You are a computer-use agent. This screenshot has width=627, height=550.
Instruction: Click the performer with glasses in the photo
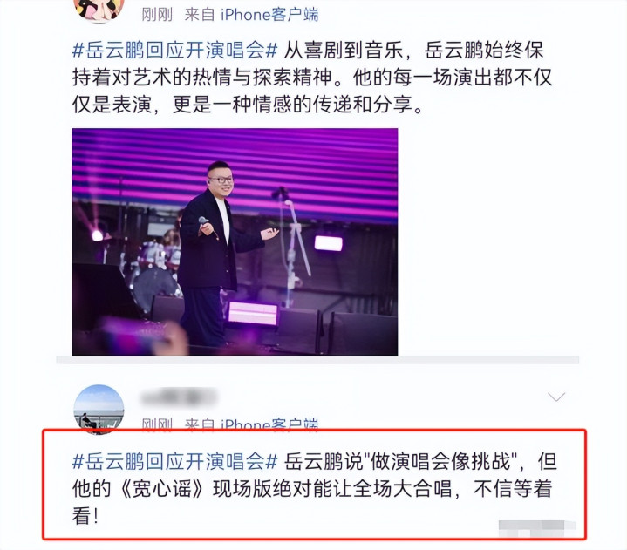coord(216,252)
